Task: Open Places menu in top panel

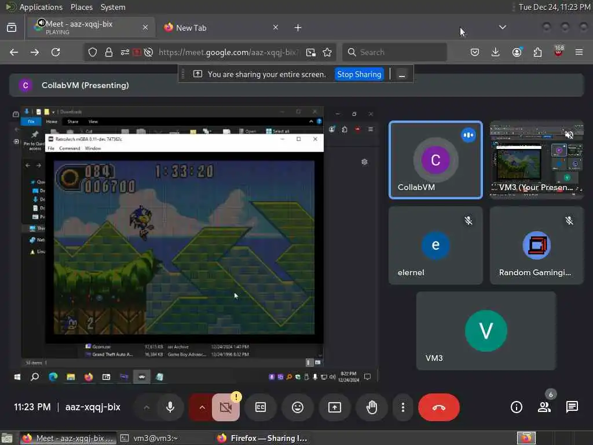Action: click(x=81, y=7)
